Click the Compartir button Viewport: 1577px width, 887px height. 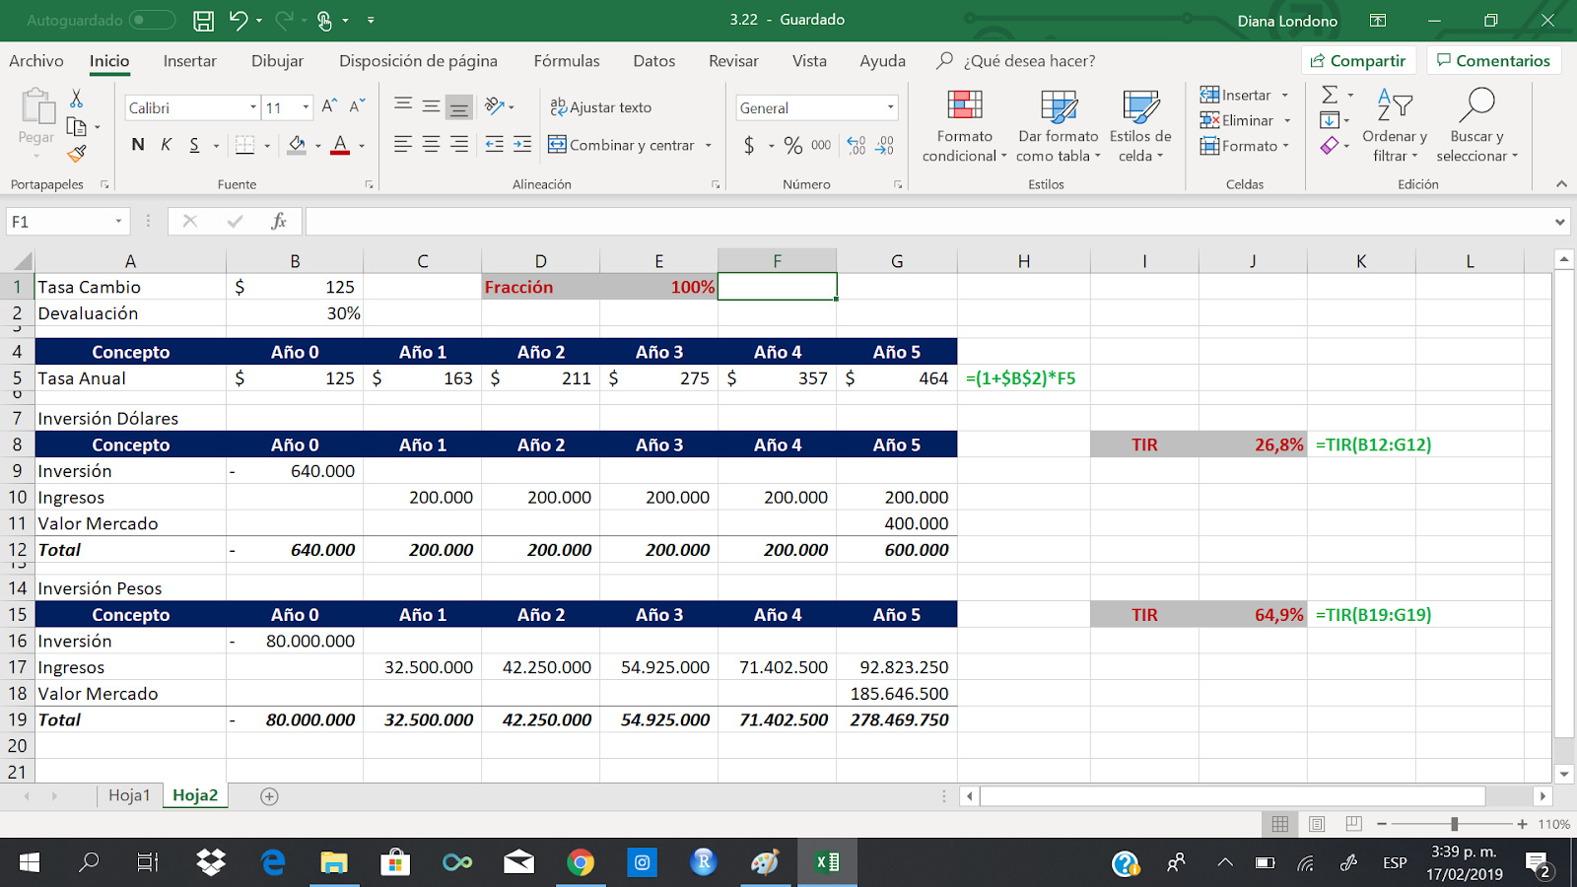tap(1359, 59)
